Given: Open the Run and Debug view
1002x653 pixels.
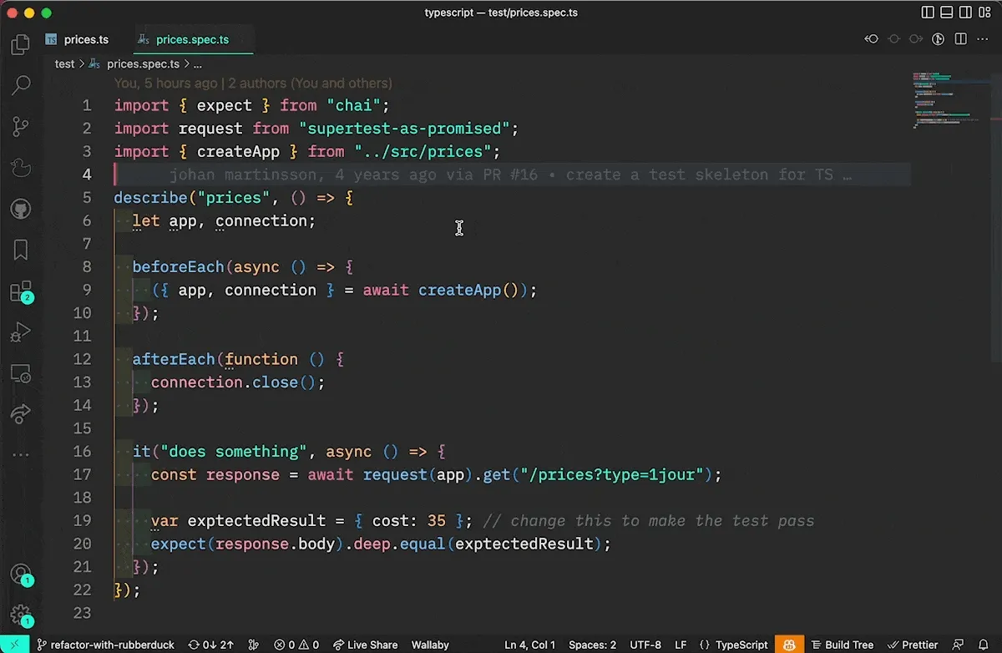Looking at the screenshot, I should 21,332.
